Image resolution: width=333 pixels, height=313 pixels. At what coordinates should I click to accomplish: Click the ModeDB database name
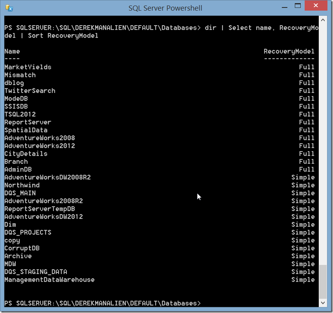click(16, 99)
